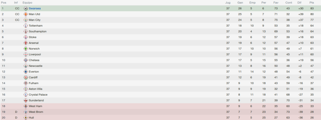Sort by the Dif column header
Viewport: 321px width, 120px height.
point(299,2)
